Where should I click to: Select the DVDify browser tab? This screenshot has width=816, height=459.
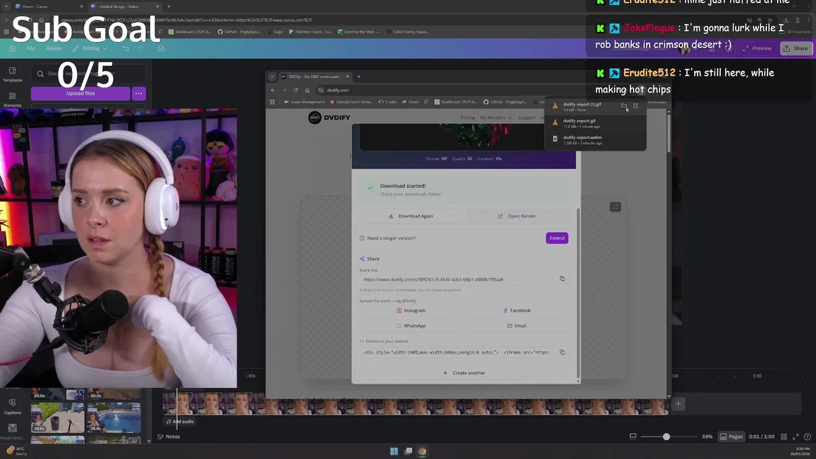(316, 76)
